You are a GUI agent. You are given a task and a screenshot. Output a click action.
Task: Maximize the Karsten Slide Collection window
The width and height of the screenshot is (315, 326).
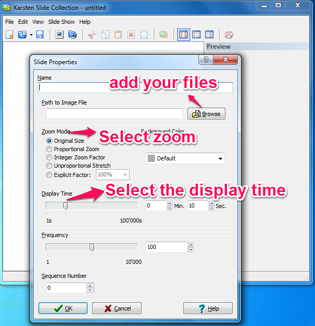coord(278,6)
